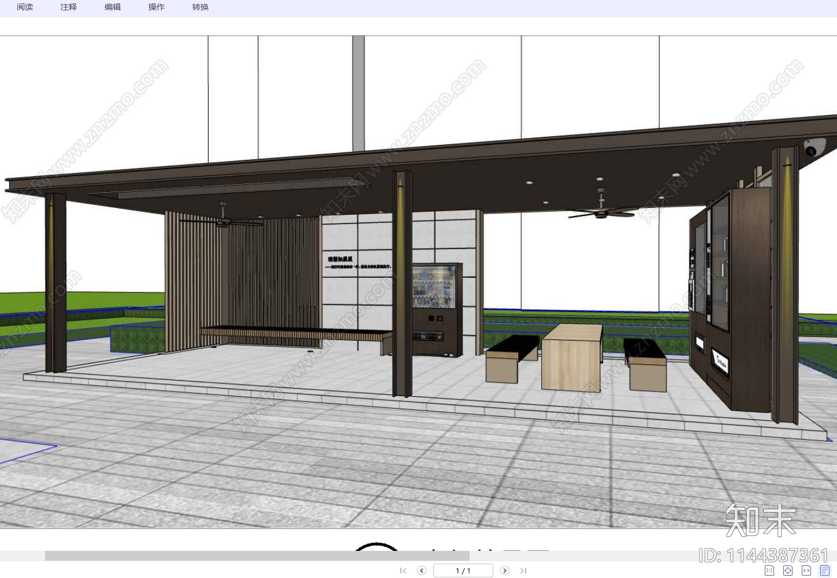Go to the next page

505,570
